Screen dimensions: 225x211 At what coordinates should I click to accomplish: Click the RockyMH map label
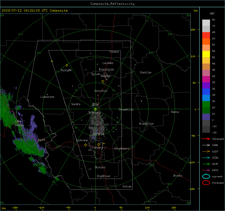tap(66, 70)
